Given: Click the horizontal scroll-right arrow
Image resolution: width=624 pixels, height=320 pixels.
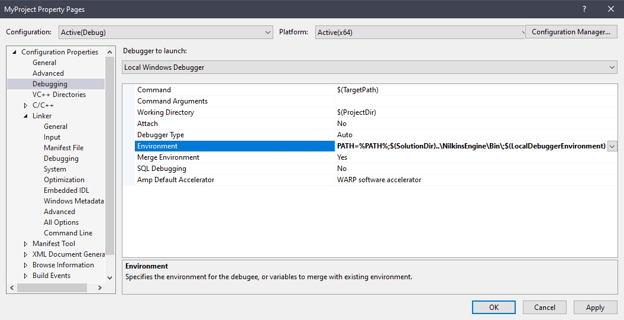Looking at the screenshot, I should [100, 287].
